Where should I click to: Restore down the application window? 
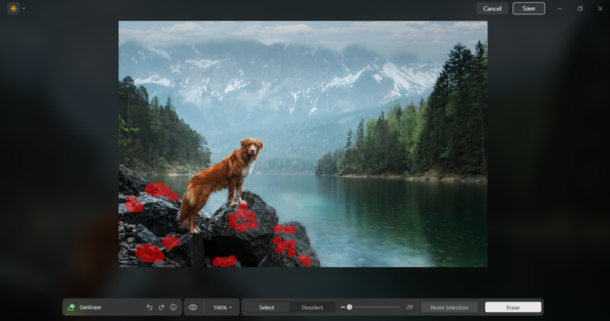tap(580, 9)
